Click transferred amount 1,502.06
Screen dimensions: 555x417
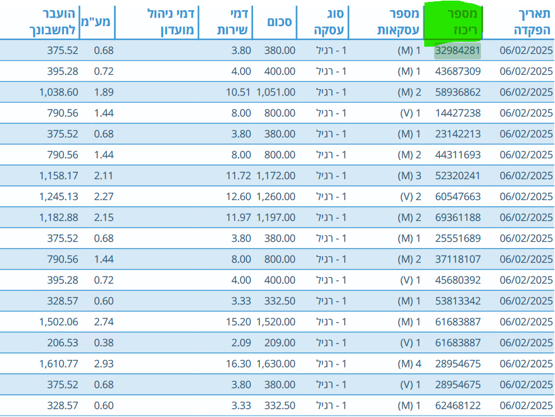(58, 322)
